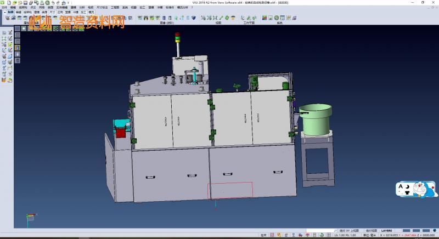
Task: Click the LS: 1.00 PS: 1.00 scale readout
Action: (344, 235)
